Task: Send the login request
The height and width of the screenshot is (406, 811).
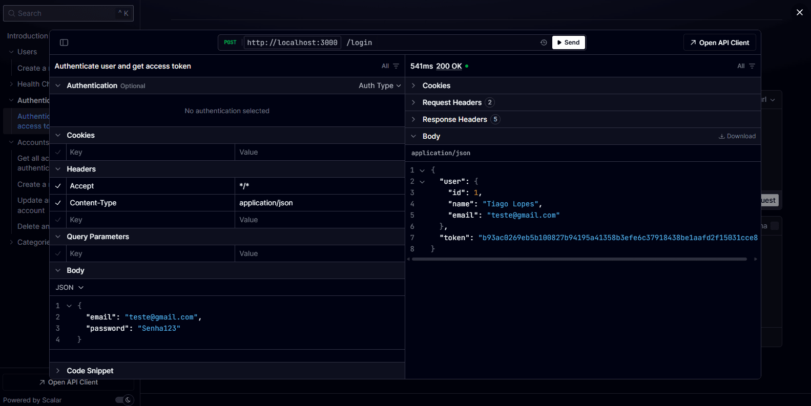Action: pos(568,42)
